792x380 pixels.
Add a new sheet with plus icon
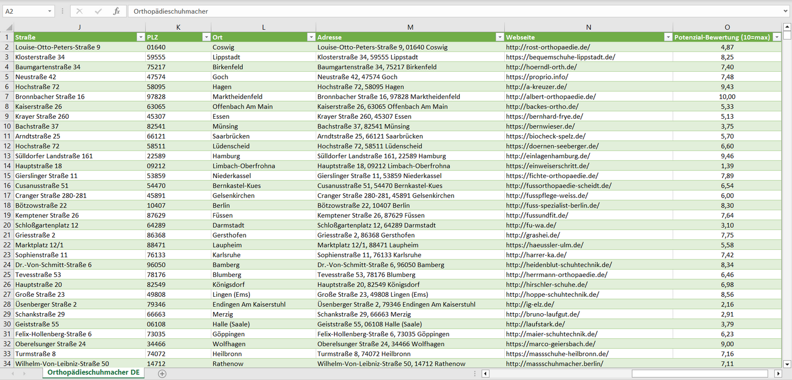click(x=162, y=373)
